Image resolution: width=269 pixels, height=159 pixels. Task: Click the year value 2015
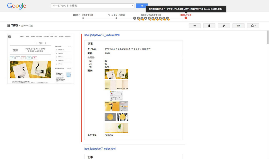point(107,67)
